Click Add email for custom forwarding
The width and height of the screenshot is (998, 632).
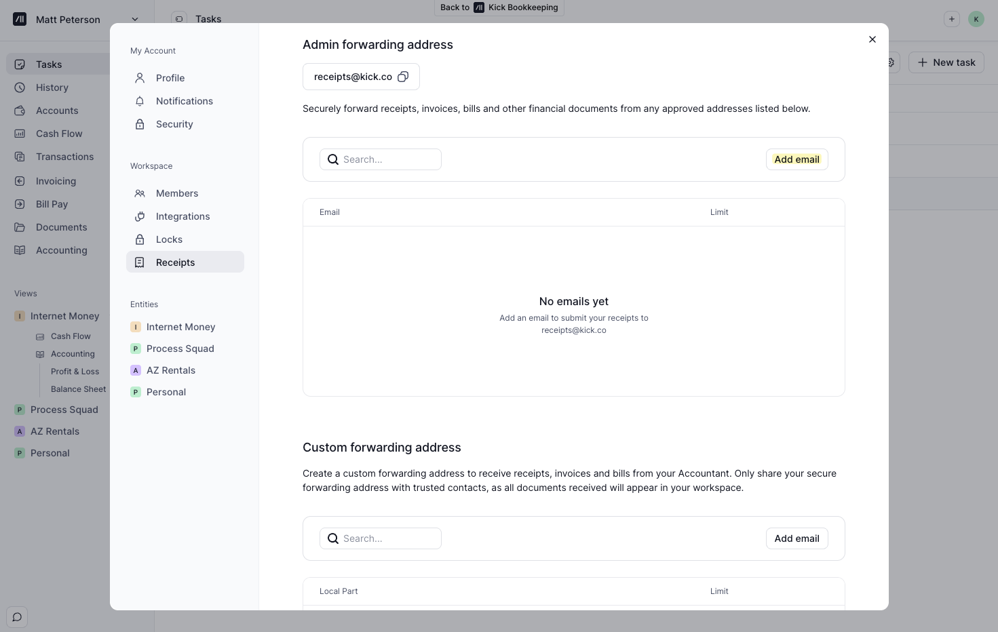pos(797,538)
